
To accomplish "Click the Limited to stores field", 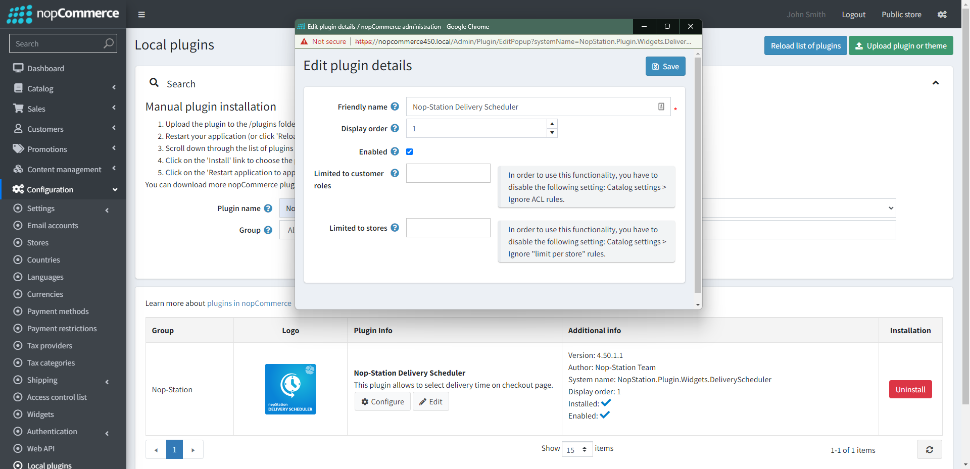I will (x=448, y=228).
